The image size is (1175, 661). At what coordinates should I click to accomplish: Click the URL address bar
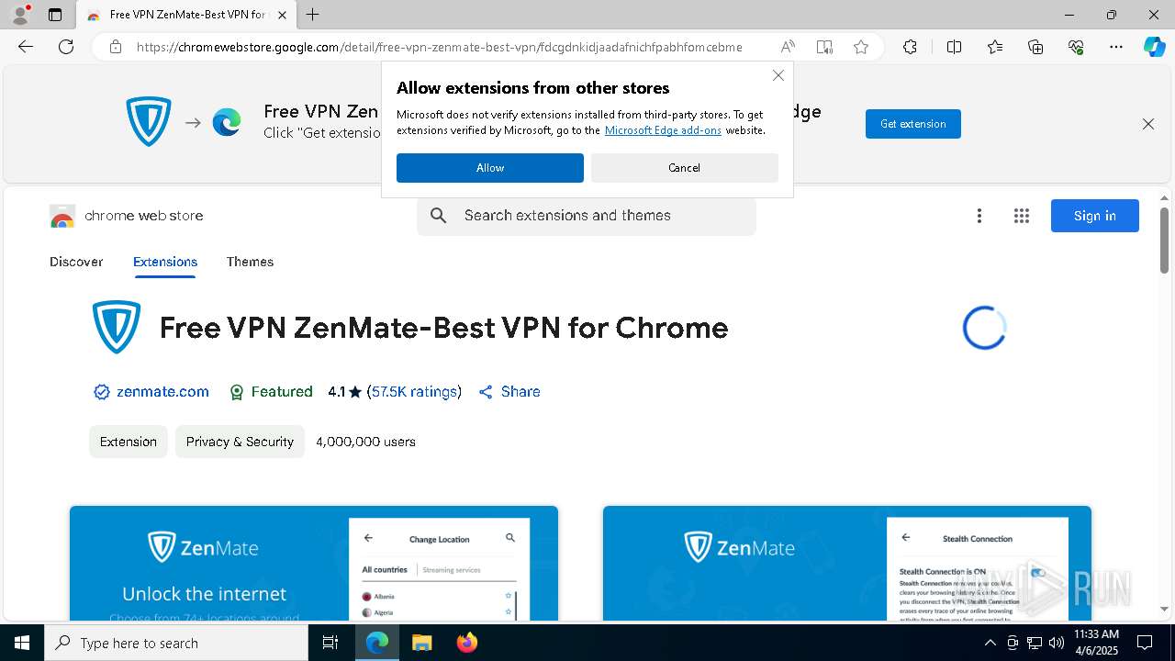(x=439, y=47)
